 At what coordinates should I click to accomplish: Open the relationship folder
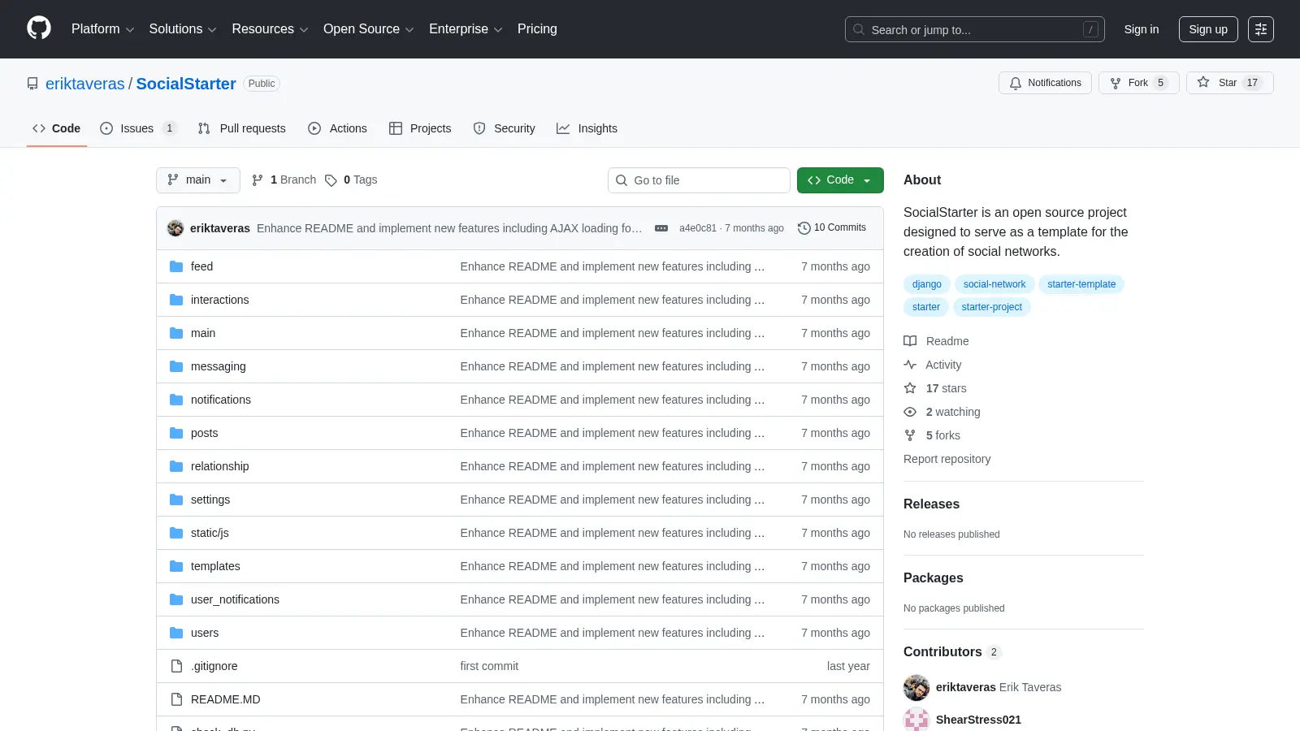coord(220,466)
